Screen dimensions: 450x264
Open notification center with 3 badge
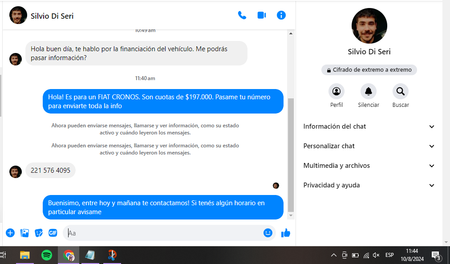[x=436, y=255]
